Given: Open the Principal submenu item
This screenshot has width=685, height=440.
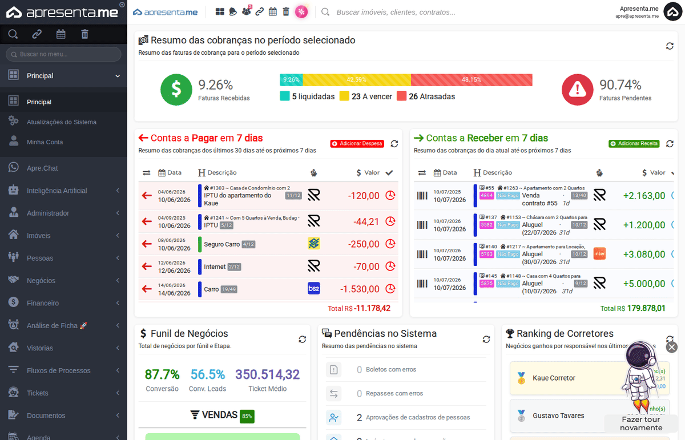Looking at the screenshot, I should pyautogui.click(x=63, y=102).
